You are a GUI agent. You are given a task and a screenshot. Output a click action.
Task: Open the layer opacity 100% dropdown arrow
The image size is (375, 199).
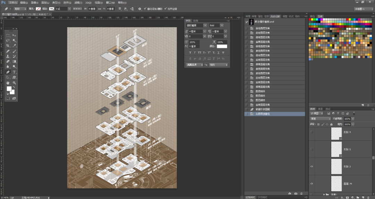coord(353,119)
